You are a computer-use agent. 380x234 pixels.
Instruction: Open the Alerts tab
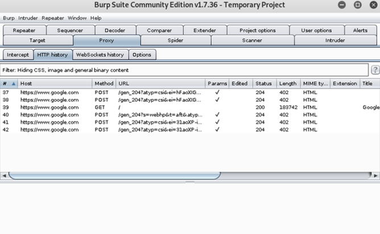(x=360, y=30)
